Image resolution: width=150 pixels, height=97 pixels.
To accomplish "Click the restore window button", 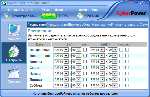I will [x=141, y=3].
